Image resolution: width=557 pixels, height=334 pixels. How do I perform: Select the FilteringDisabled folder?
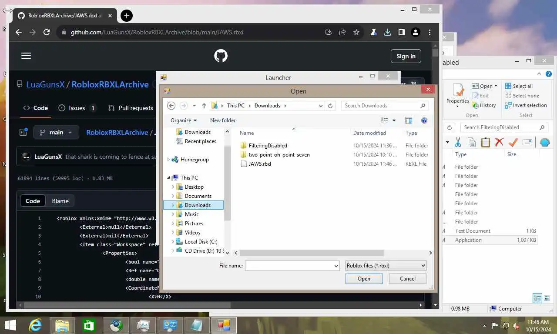268,146
